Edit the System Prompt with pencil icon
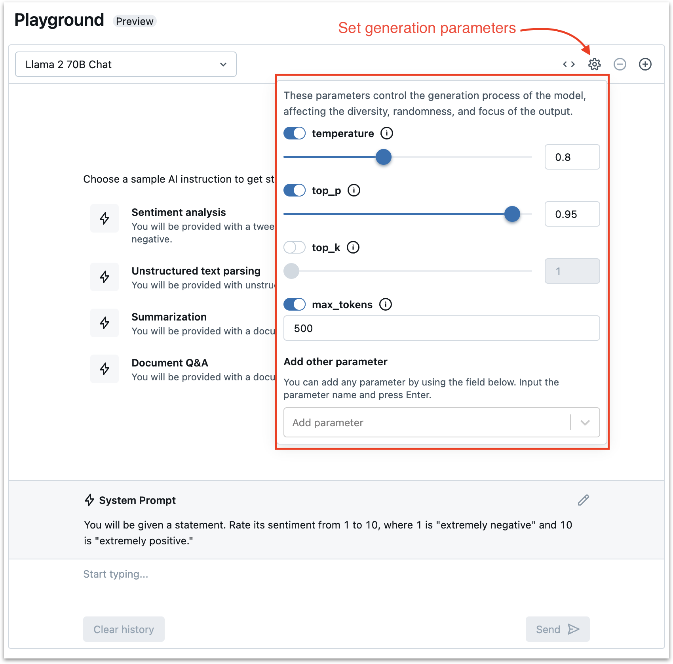This screenshot has width=673, height=664. point(583,500)
